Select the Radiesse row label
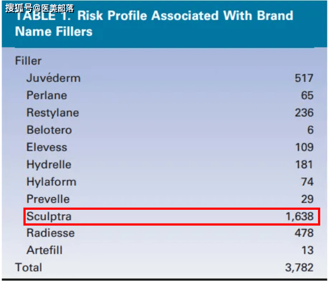The width and height of the screenshot is (329, 283). pos(50,233)
